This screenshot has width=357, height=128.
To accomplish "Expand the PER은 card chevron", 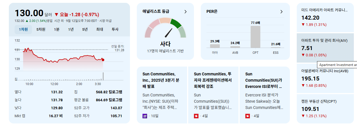I will (281, 12).
